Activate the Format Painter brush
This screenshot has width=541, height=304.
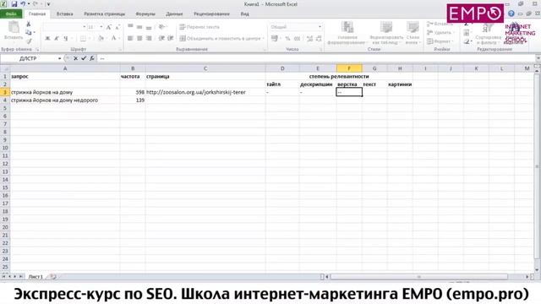click(29, 41)
